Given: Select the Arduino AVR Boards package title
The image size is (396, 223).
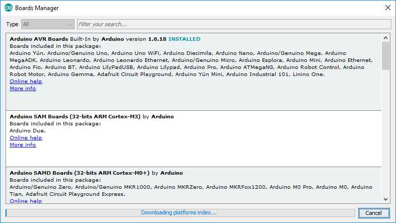Looking at the screenshot, I should [x=39, y=39].
